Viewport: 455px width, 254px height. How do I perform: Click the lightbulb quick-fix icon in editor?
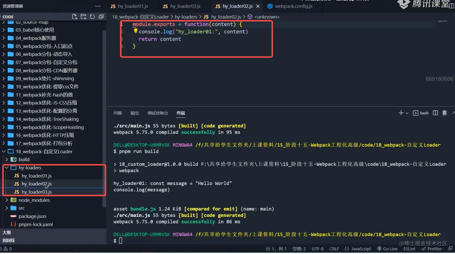click(x=135, y=31)
